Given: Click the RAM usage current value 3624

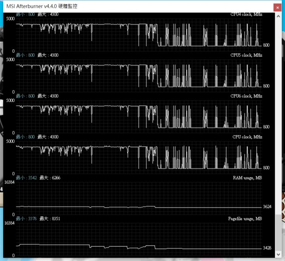Looking at the screenshot, I should [267, 207].
